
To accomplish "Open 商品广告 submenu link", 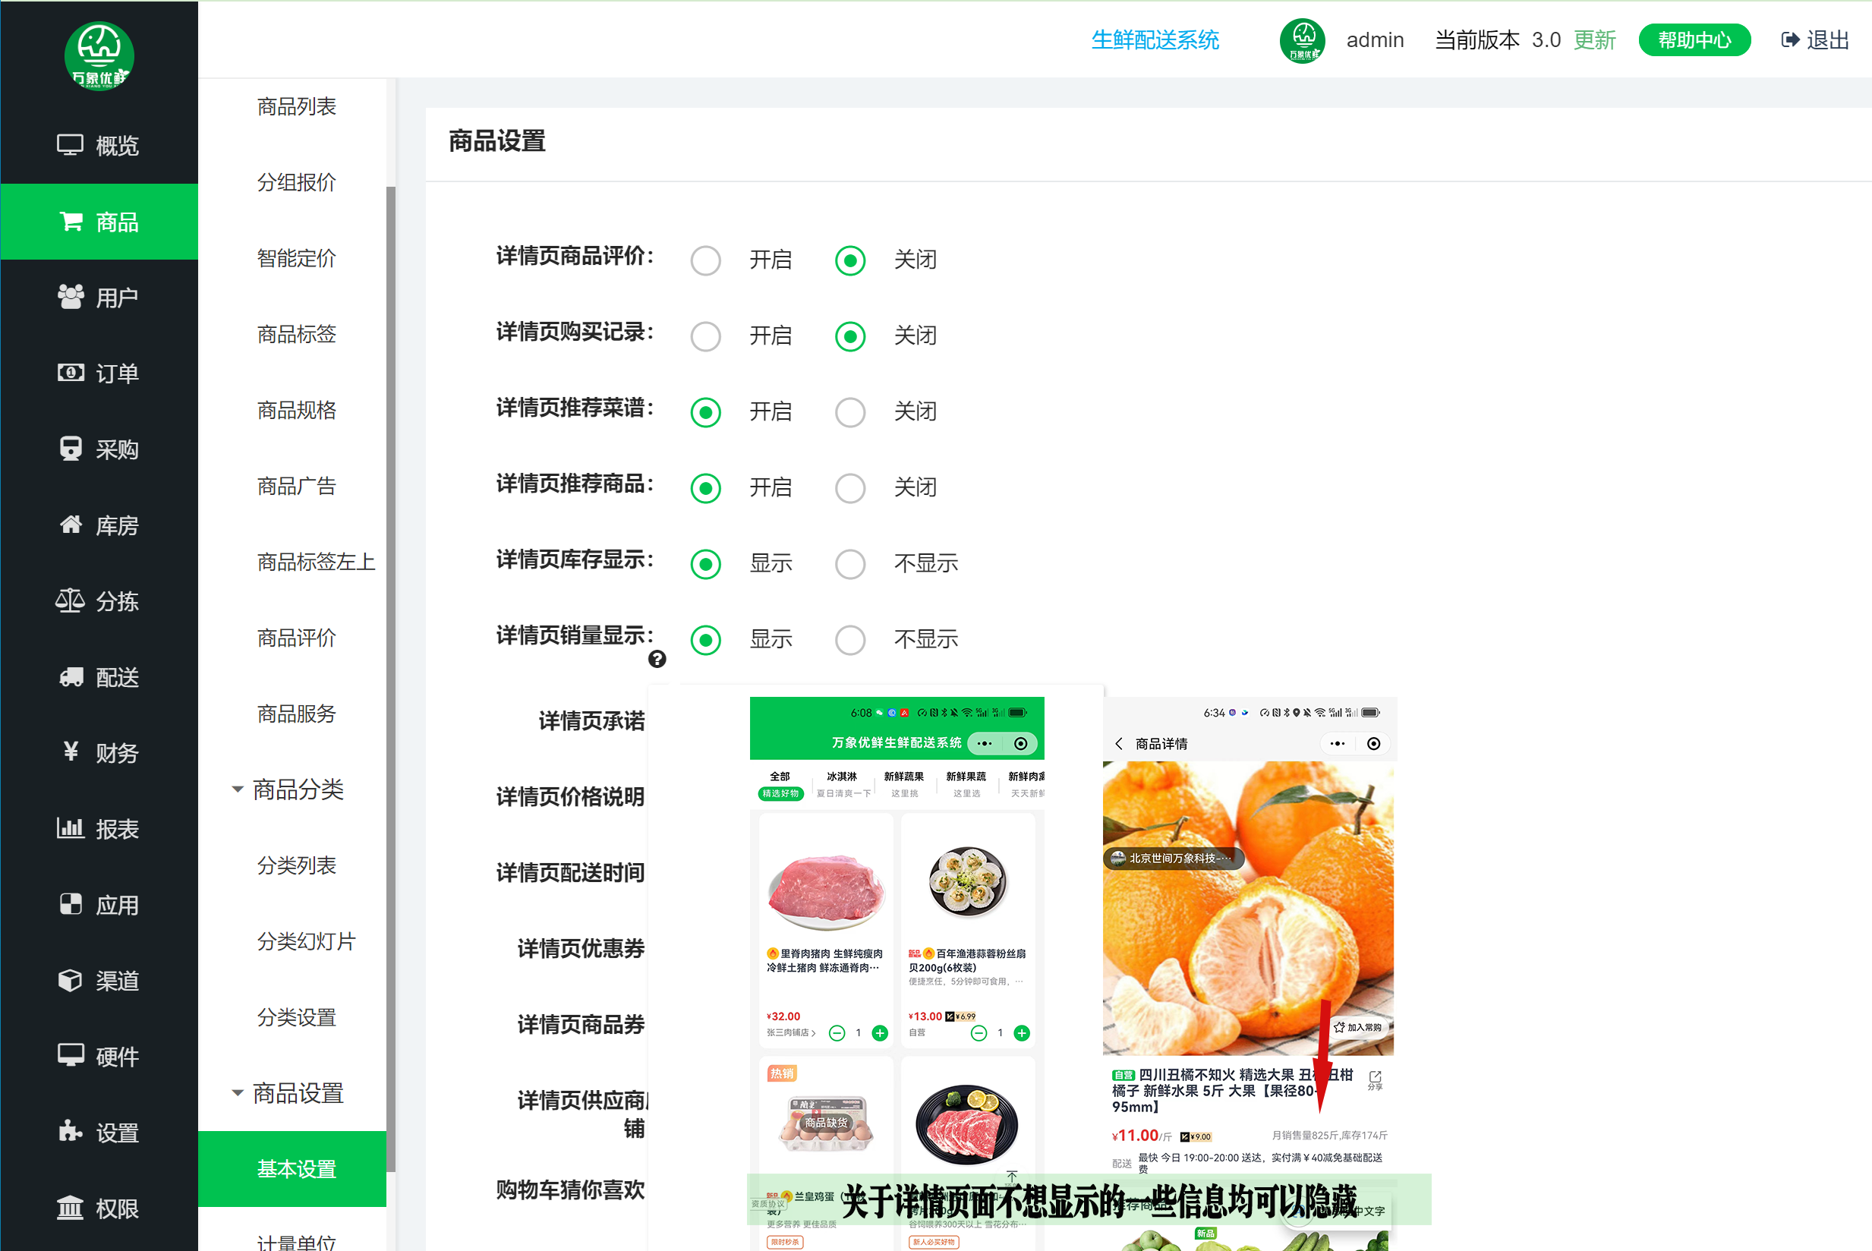I will pyautogui.click(x=296, y=486).
